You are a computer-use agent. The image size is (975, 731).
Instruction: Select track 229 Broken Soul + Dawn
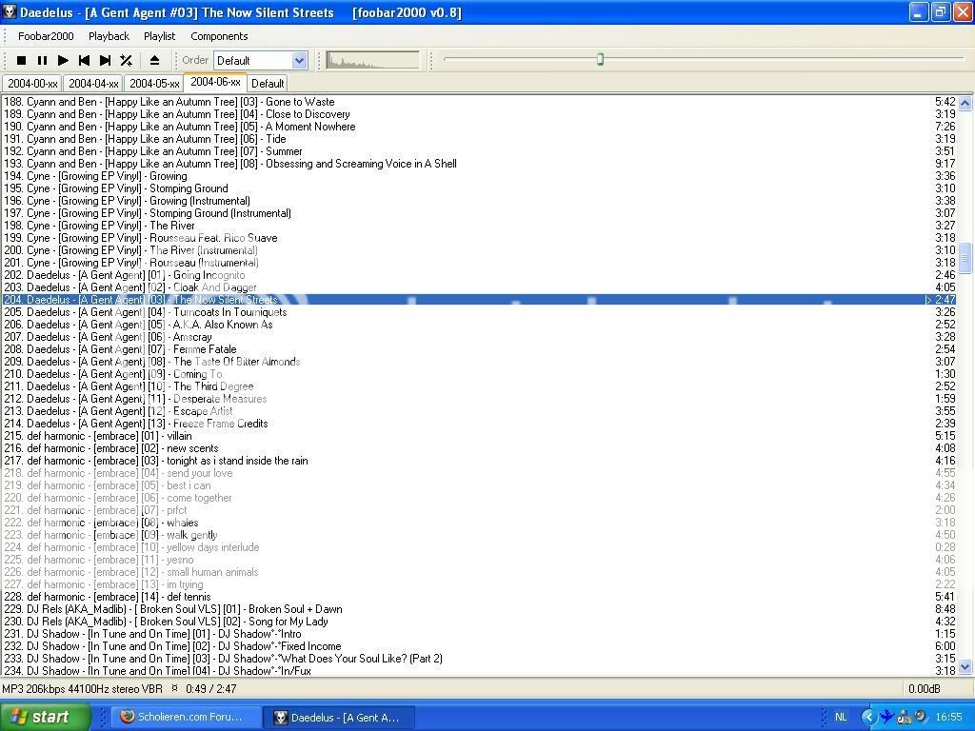click(479, 610)
